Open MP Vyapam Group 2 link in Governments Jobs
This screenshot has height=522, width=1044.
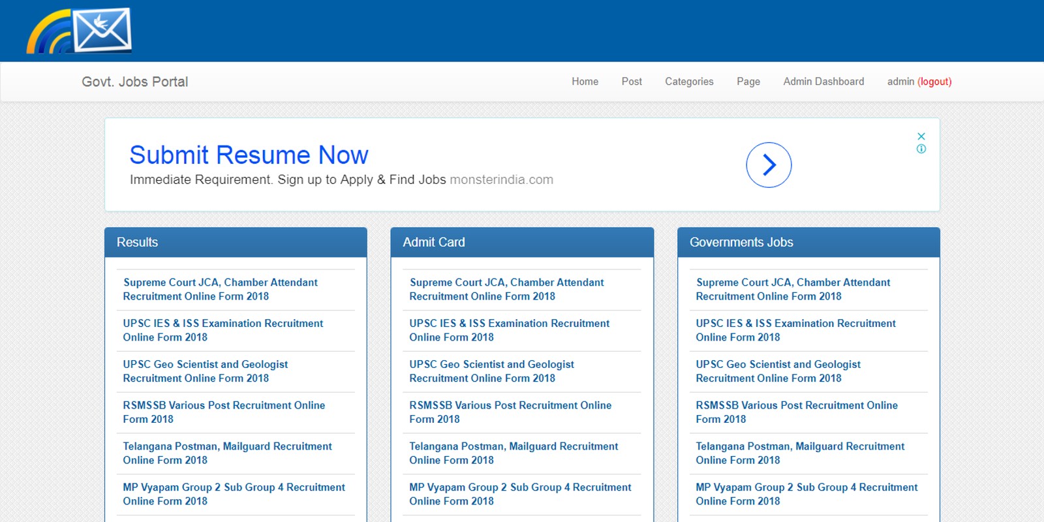pyautogui.click(x=806, y=494)
